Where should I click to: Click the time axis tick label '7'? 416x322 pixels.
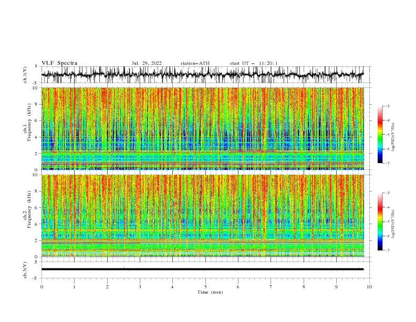click(271, 287)
